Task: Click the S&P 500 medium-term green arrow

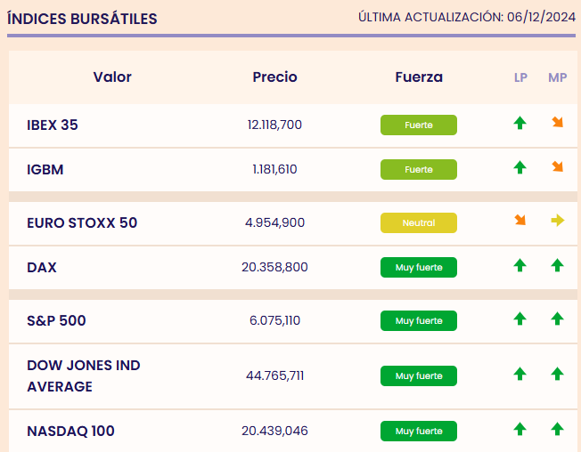Action: (x=558, y=319)
